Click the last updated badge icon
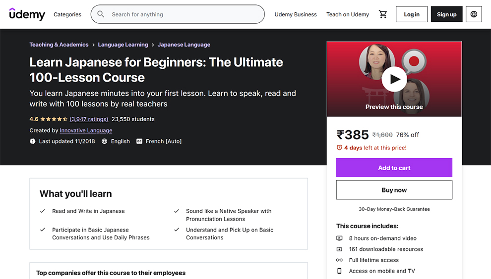Screen dimensions: 491x279 [x=33, y=141]
